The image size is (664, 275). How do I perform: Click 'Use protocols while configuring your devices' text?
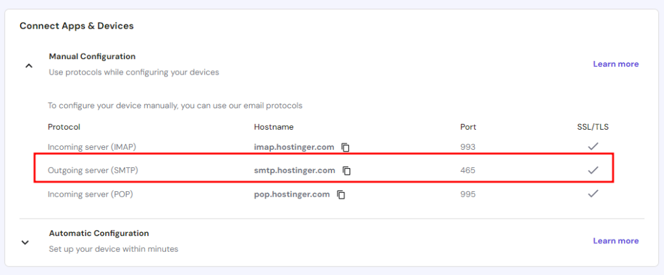[x=134, y=72]
